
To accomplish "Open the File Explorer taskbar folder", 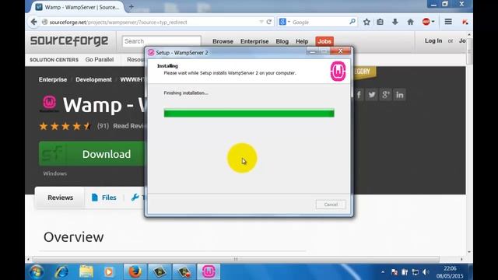I will pos(86,271).
